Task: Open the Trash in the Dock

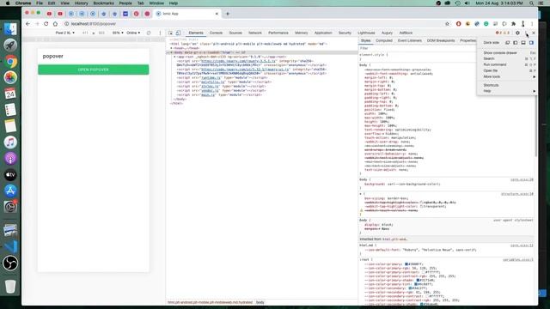Action: pos(10,286)
